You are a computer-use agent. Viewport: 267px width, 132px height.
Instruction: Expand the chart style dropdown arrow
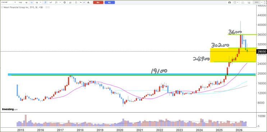(60, 3)
